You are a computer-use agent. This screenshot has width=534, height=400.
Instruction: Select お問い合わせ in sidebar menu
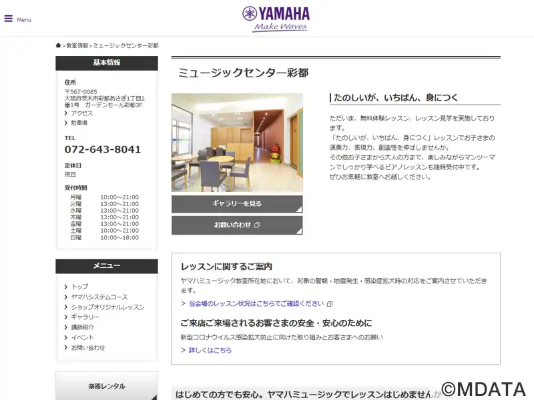88,347
